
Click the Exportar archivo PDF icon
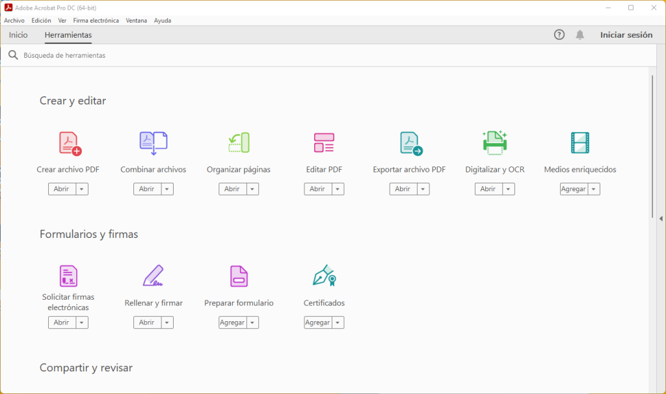pos(411,144)
